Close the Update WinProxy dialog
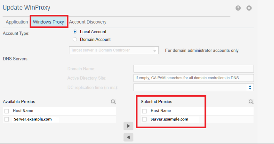Image resolution: width=274 pixels, height=144 pixels. tap(249, 8)
